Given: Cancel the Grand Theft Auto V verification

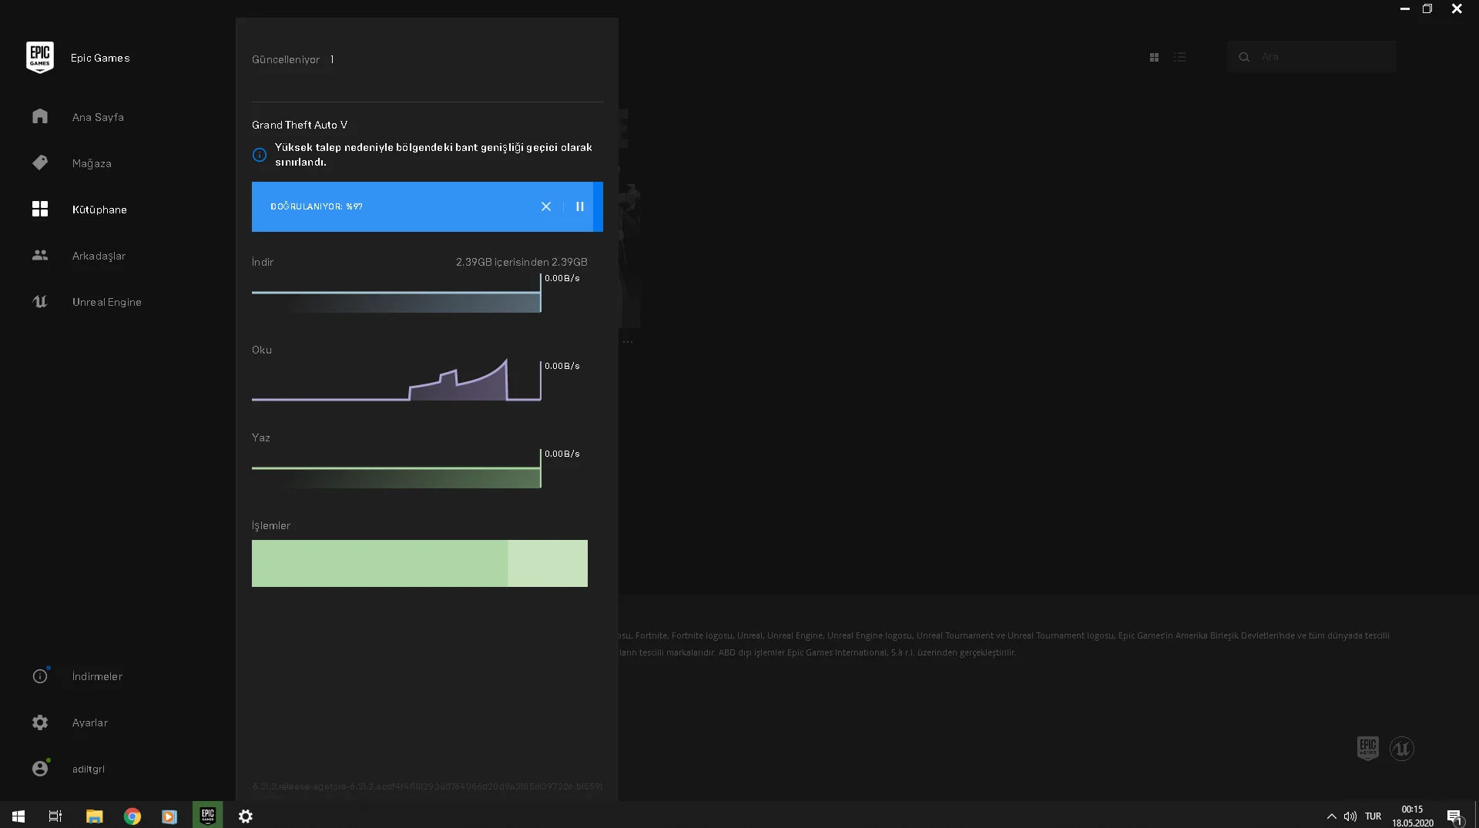Looking at the screenshot, I should pyautogui.click(x=546, y=206).
